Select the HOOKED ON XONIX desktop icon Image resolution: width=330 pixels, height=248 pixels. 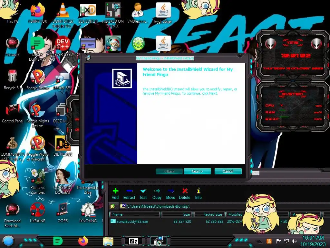(x=113, y=15)
